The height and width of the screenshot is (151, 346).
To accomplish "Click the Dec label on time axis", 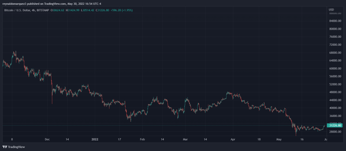I will (47, 139).
